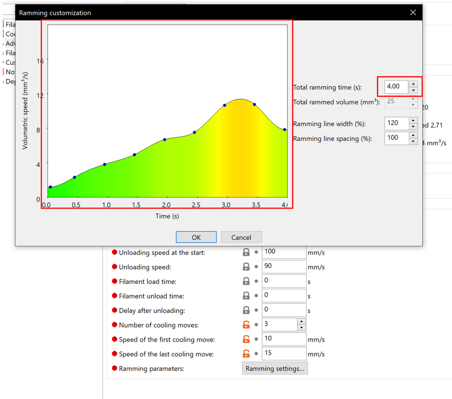Select the graph point at 2.0 seconds
452x399 pixels.
[x=165, y=140]
